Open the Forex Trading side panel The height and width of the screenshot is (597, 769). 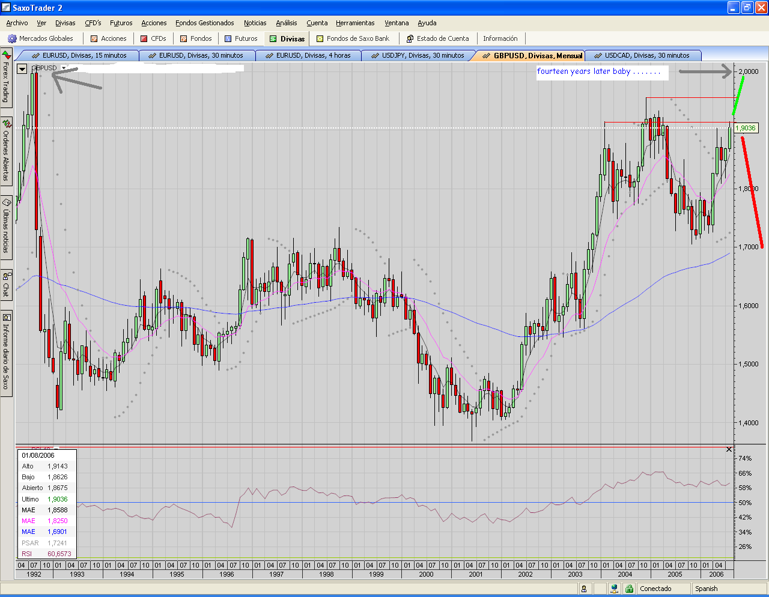pos(6,77)
